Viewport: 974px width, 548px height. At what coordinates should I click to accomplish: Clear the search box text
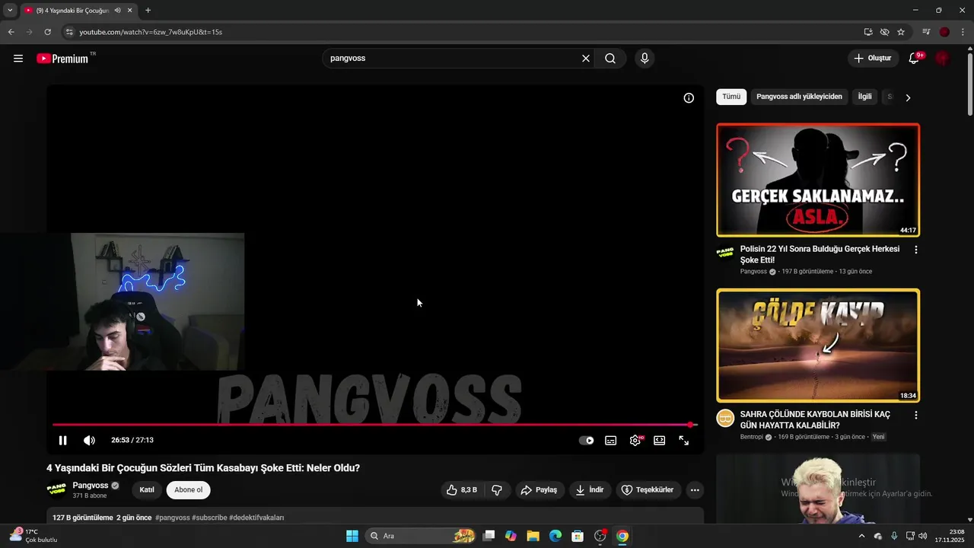[x=586, y=59]
